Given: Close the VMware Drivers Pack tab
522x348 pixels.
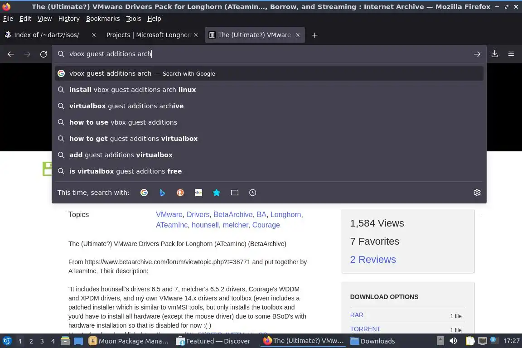Looking at the screenshot, I should tap(298, 35).
